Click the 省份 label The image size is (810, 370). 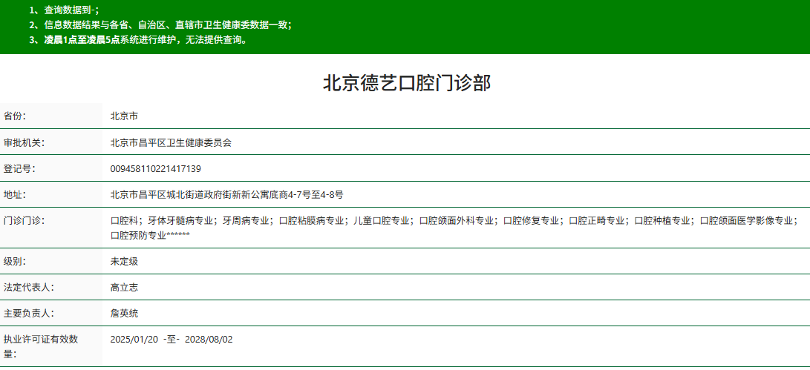pos(15,116)
